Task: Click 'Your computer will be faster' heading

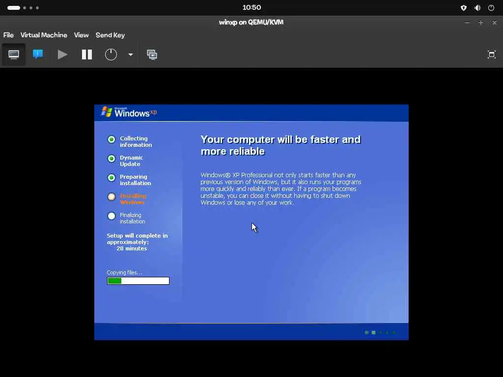Action: (x=280, y=145)
